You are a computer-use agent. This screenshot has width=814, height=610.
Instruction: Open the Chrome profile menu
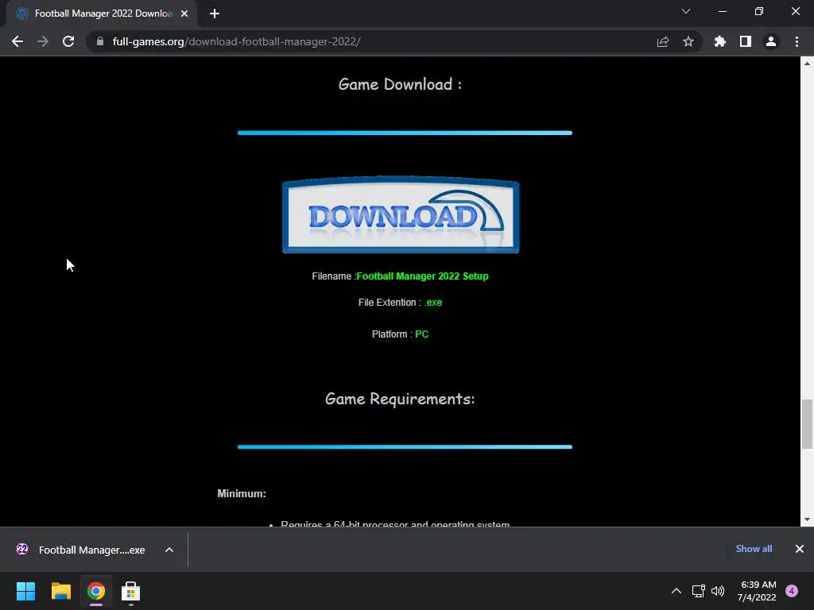[x=771, y=41]
